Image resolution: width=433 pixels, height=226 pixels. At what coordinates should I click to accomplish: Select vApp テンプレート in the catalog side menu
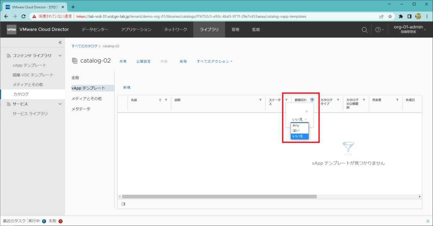tap(93, 88)
